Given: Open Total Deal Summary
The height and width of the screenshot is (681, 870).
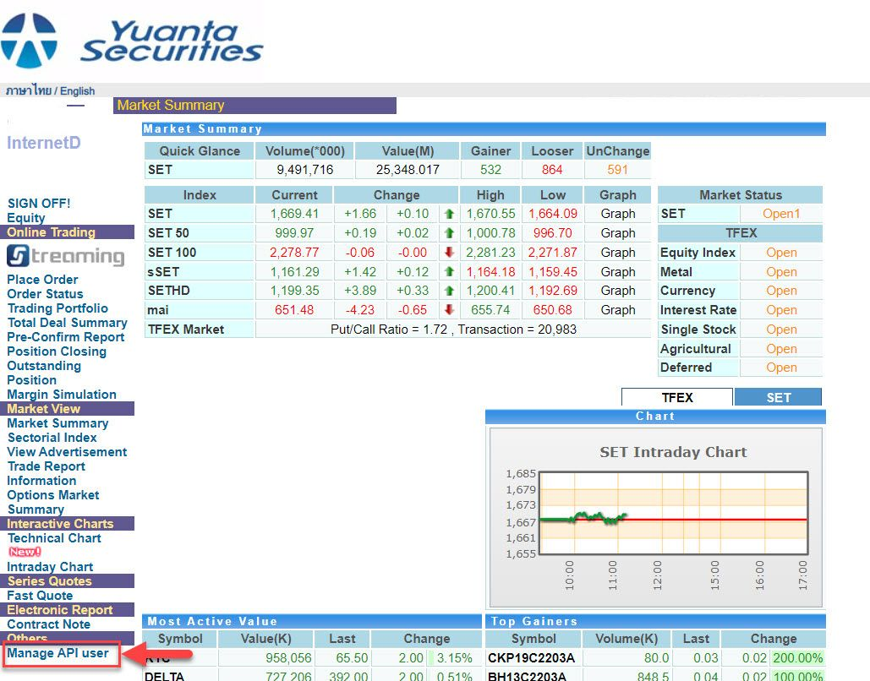Looking at the screenshot, I should [67, 323].
